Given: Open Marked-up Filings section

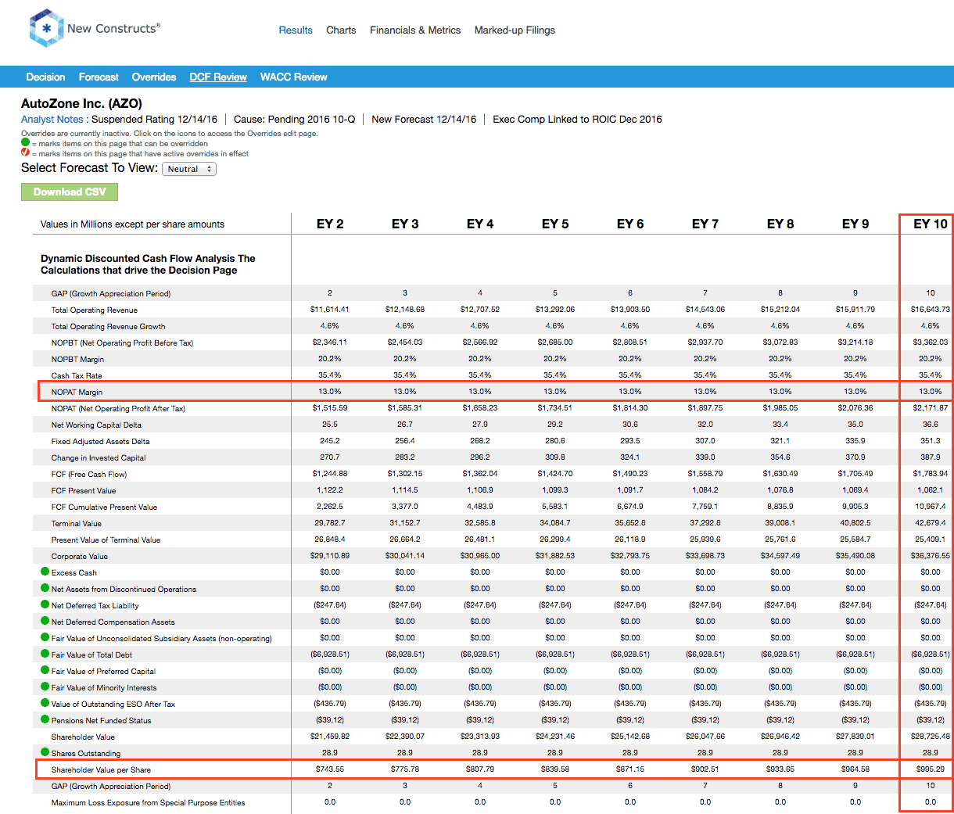Looking at the screenshot, I should coord(515,30).
